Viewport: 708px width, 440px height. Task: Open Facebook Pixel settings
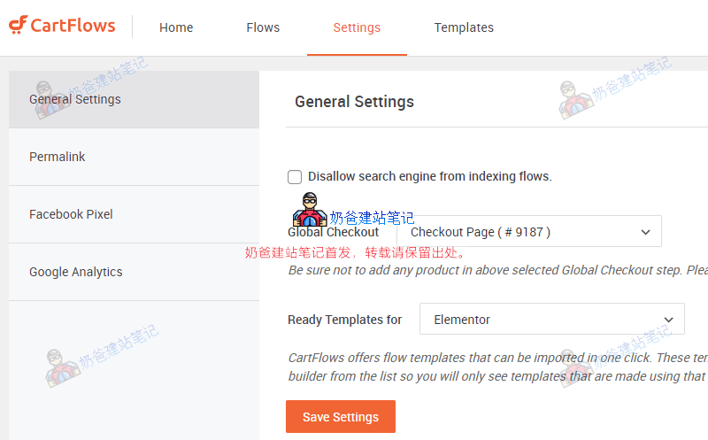coord(71,214)
